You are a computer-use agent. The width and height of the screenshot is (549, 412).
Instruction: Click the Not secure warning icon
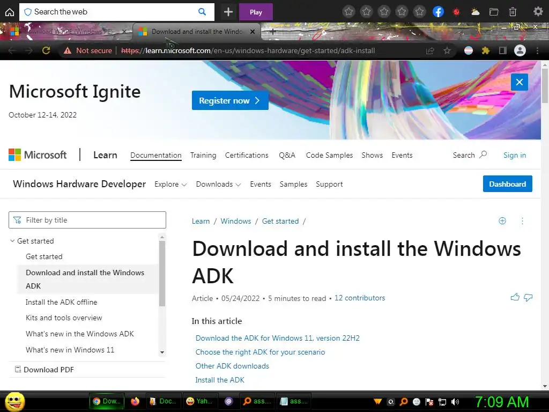pyautogui.click(x=68, y=50)
